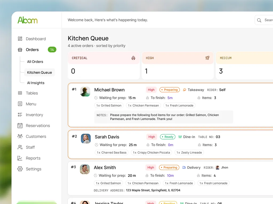Select All Orders submenu item

pos(35,62)
